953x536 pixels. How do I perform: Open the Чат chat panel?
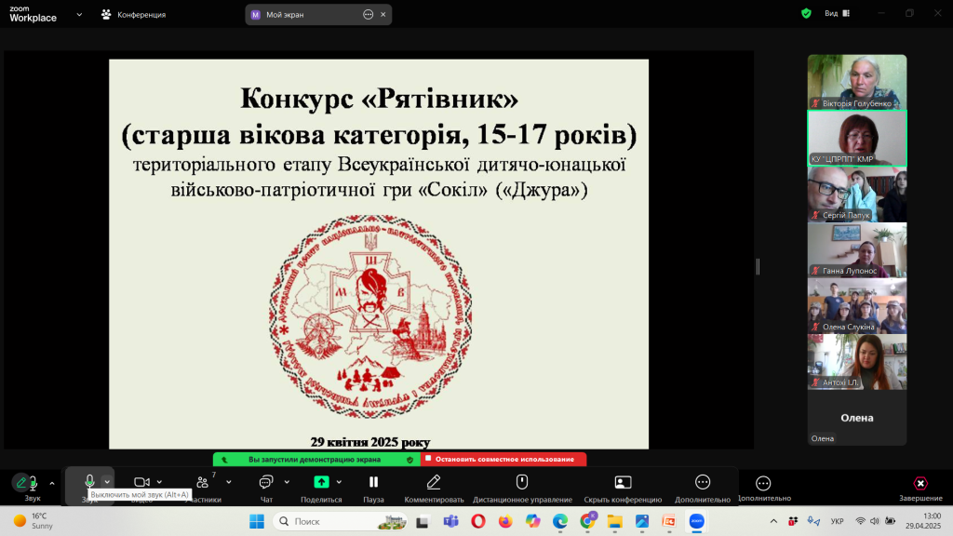tap(265, 482)
